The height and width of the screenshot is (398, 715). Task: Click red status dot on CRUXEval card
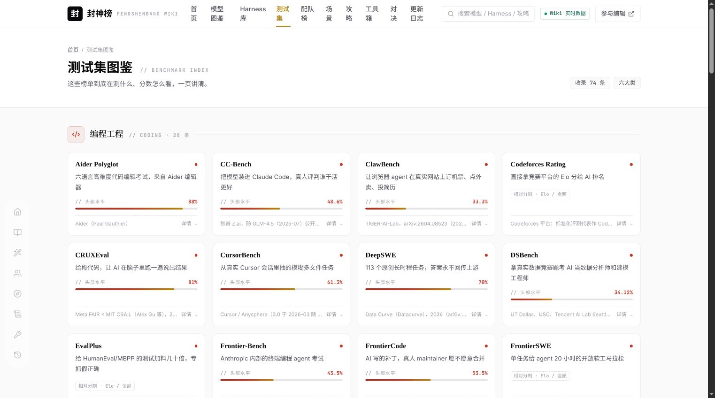[x=196, y=255]
